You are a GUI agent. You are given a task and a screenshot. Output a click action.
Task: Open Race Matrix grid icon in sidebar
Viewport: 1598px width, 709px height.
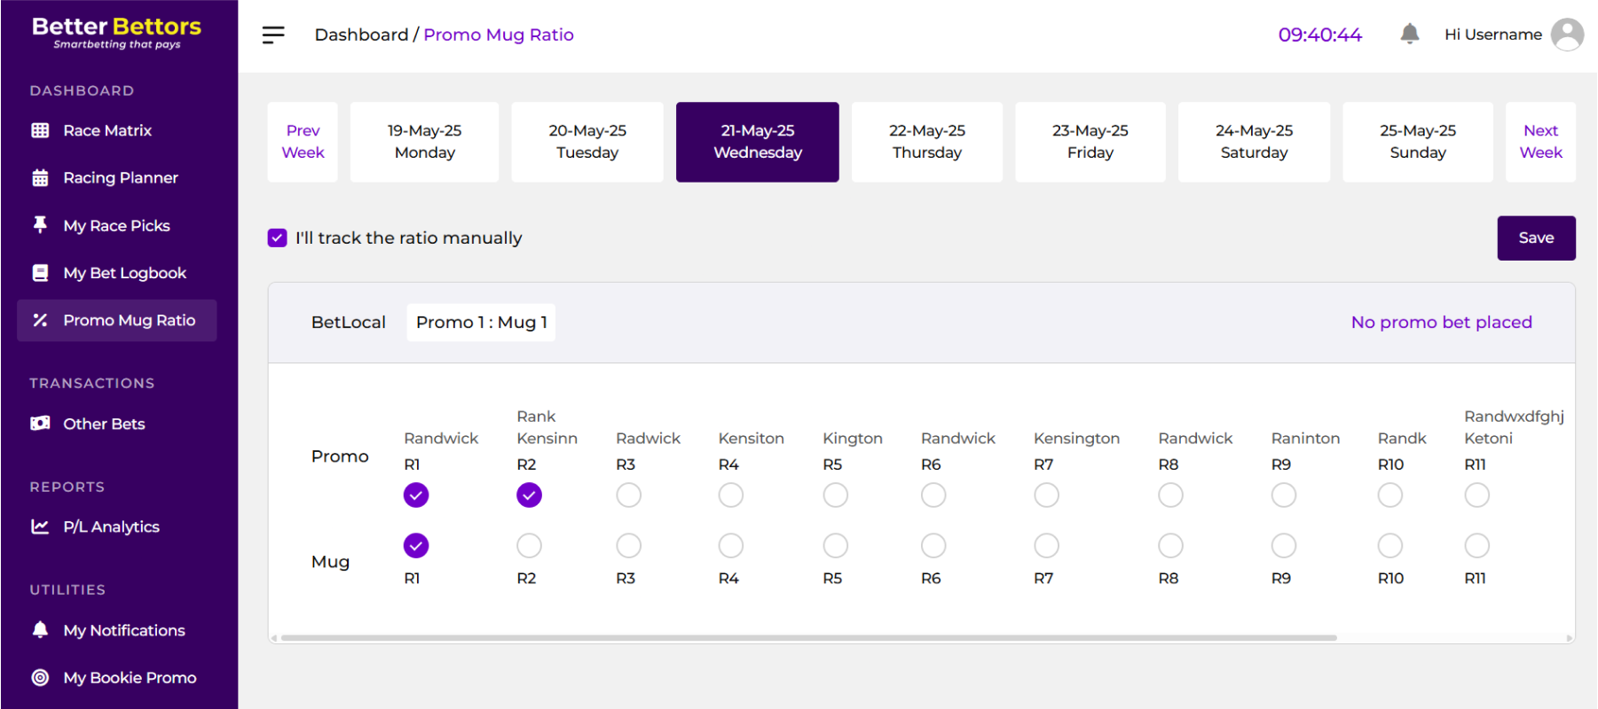(x=40, y=130)
